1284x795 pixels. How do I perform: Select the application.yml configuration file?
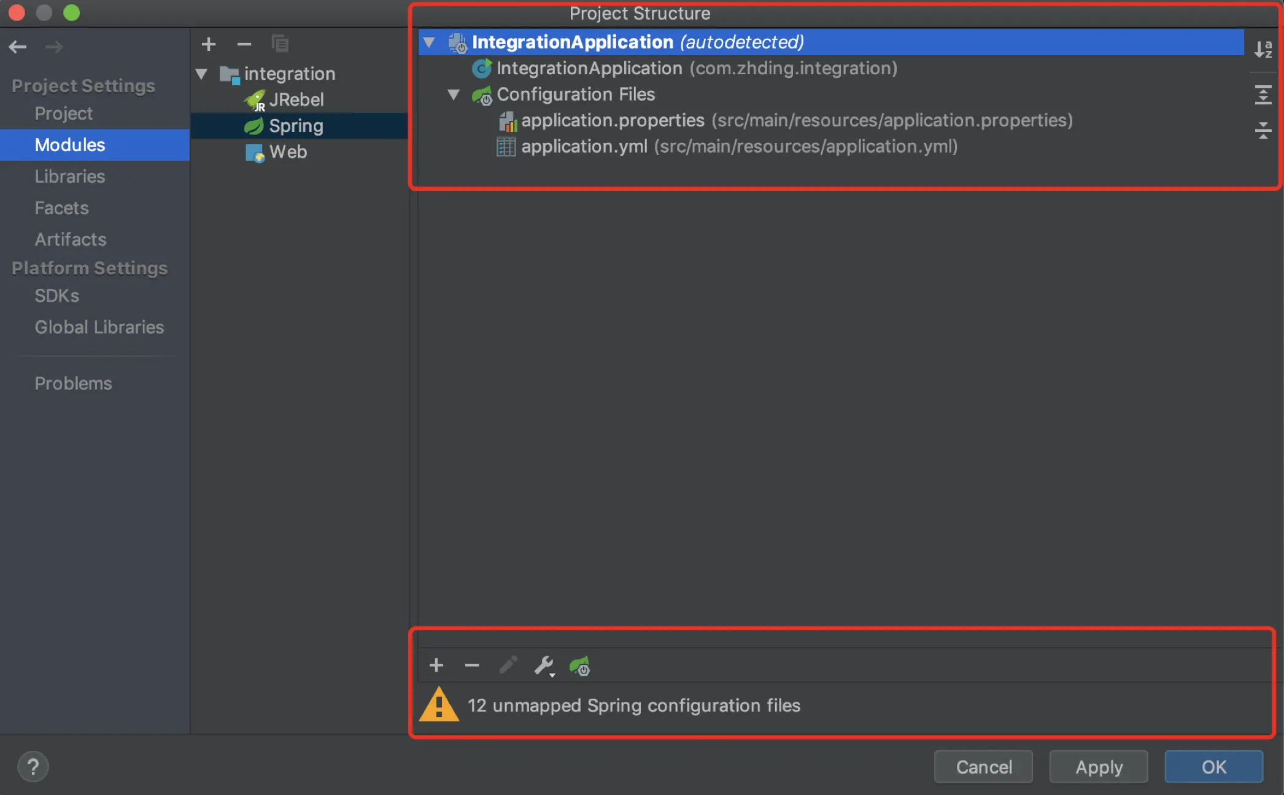[584, 147]
